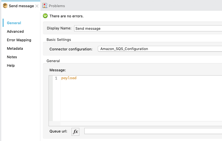Click the Problems tab icon
Viewport: 222px width, 141px height.
tap(45, 6)
